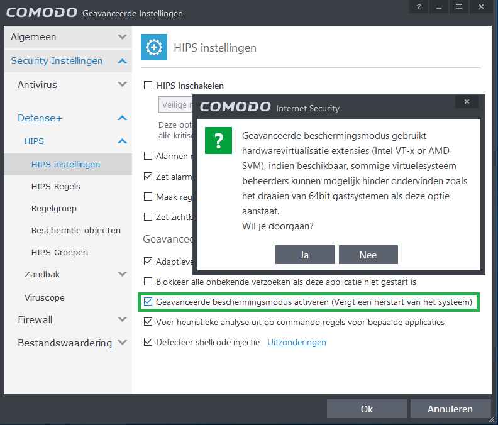Open Viruscope in sidebar

(45, 297)
